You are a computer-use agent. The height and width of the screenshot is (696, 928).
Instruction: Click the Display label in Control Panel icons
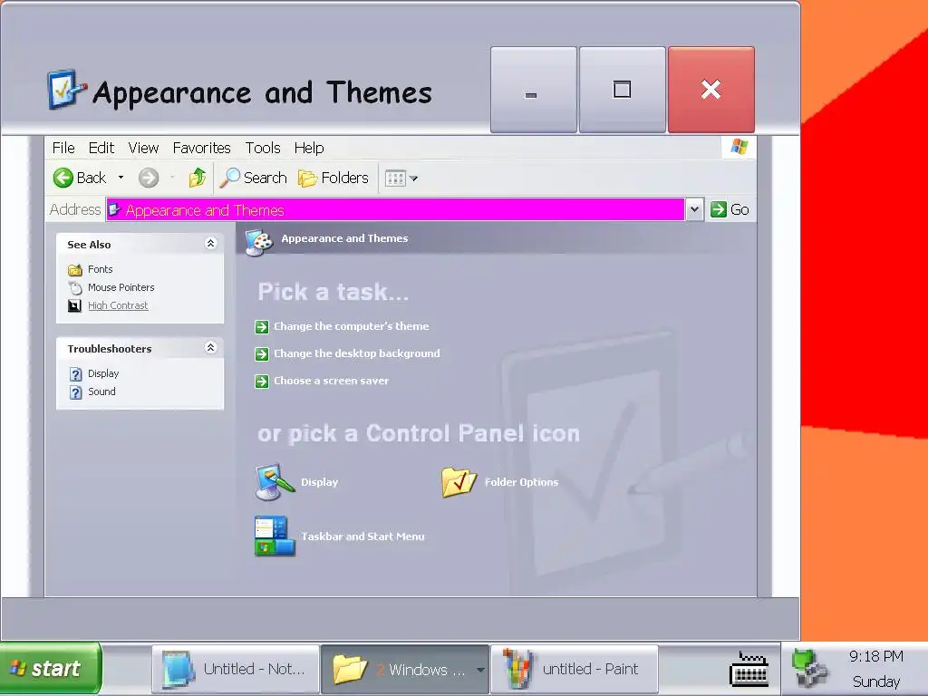click(320, 482)
